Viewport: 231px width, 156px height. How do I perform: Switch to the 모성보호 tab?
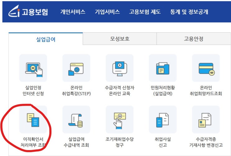(120, 39)
